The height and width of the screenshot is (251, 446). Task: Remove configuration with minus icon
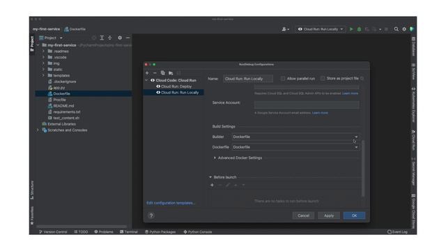click(155, 73)
